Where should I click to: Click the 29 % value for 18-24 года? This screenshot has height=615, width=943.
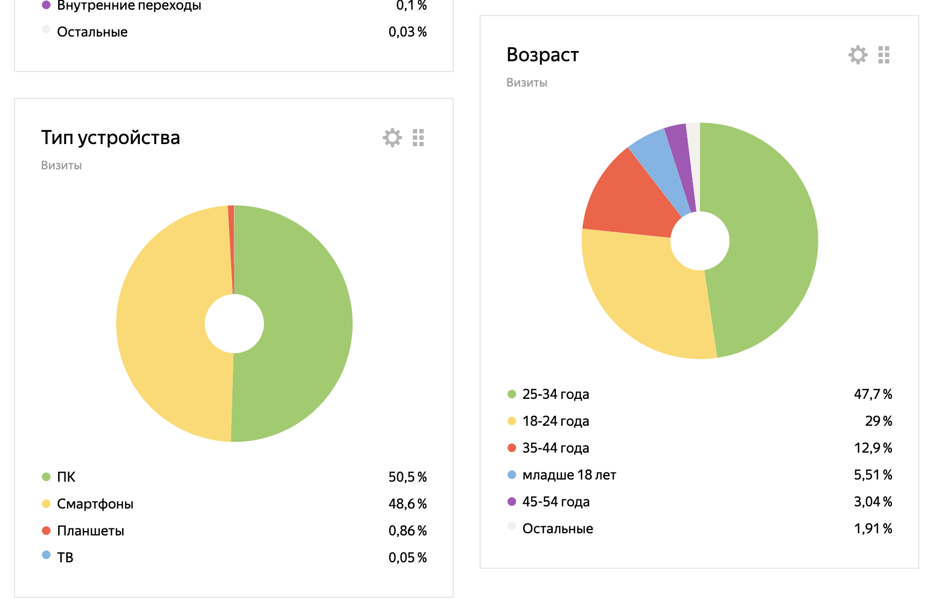[x=878, y=421]
